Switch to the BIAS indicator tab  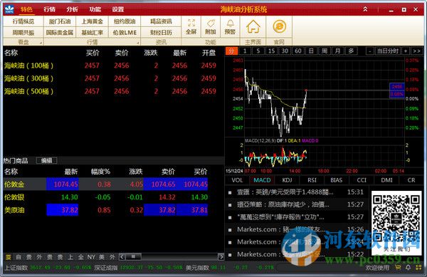337,180
